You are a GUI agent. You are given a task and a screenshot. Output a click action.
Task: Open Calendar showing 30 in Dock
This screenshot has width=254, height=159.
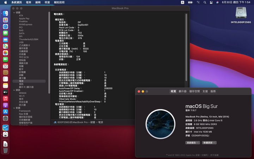click(x=5, y=66)
